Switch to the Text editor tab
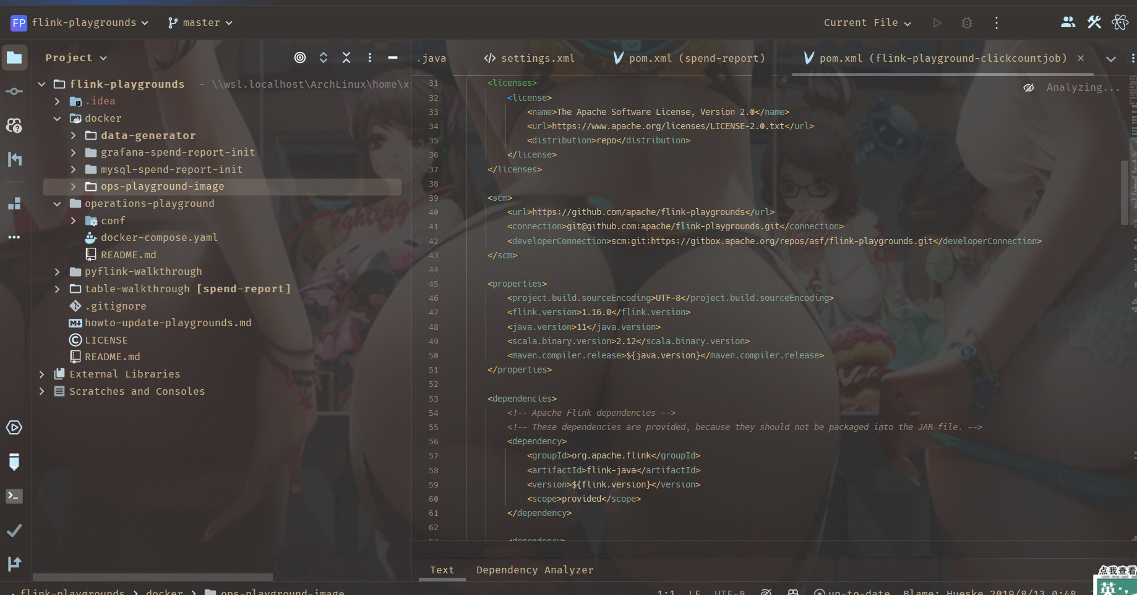Image resolution: width=1137 pixels, height=595 pixels. point(442,570)
